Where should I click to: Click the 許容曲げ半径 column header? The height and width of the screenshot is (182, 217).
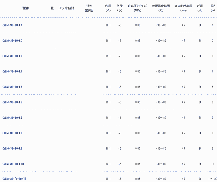(183, 8)
